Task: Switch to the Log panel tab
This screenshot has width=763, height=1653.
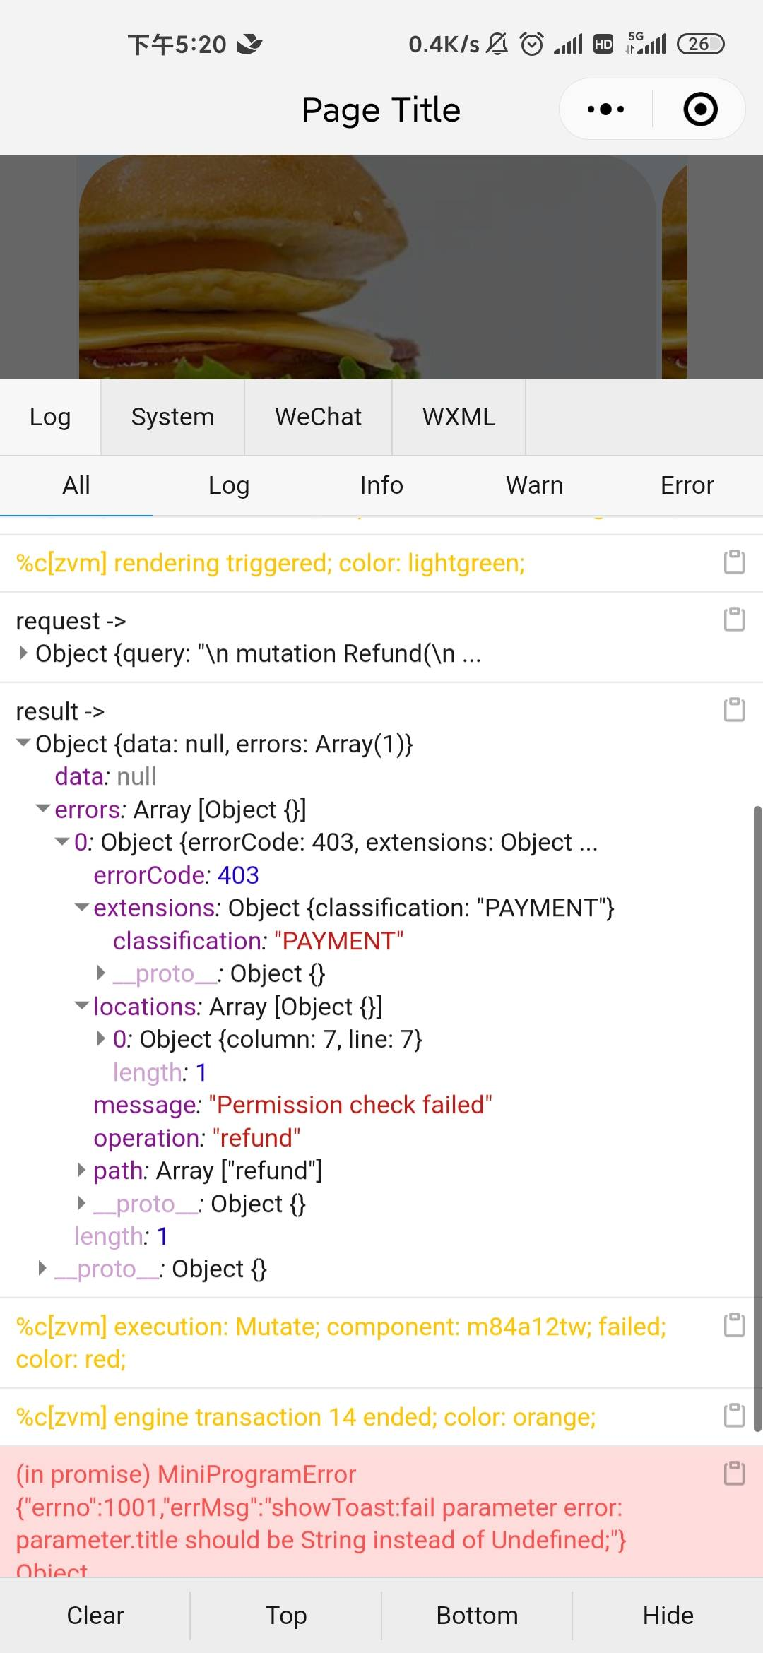Action: click(x=50, y=417)
